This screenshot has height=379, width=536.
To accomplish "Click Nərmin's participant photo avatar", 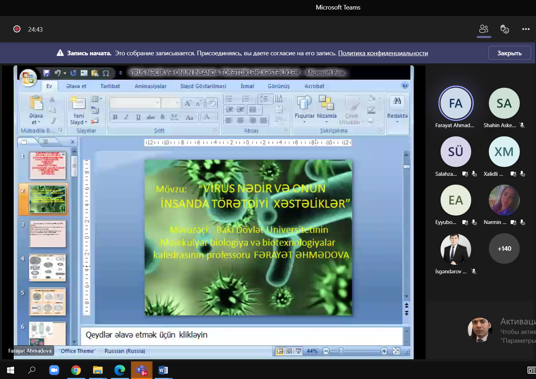I will (504, 200).
